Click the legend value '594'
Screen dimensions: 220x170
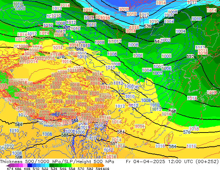point(99,169)
